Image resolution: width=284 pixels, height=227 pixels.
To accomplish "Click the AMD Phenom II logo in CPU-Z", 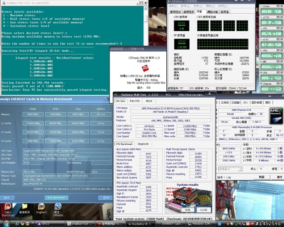I will click(276, 116).
